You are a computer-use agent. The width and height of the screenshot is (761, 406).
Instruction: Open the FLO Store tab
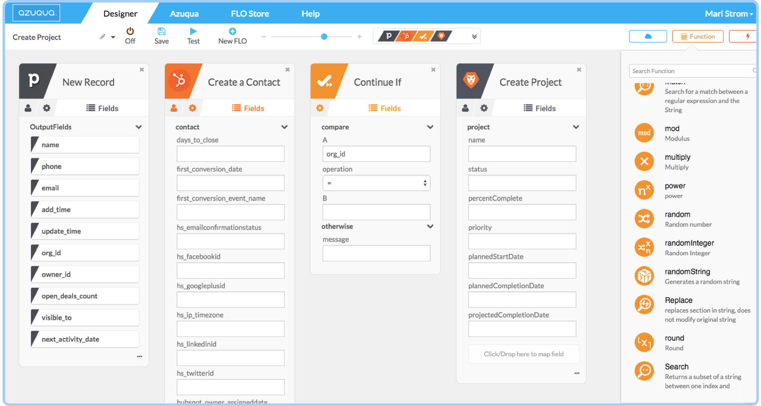[250, 14]
